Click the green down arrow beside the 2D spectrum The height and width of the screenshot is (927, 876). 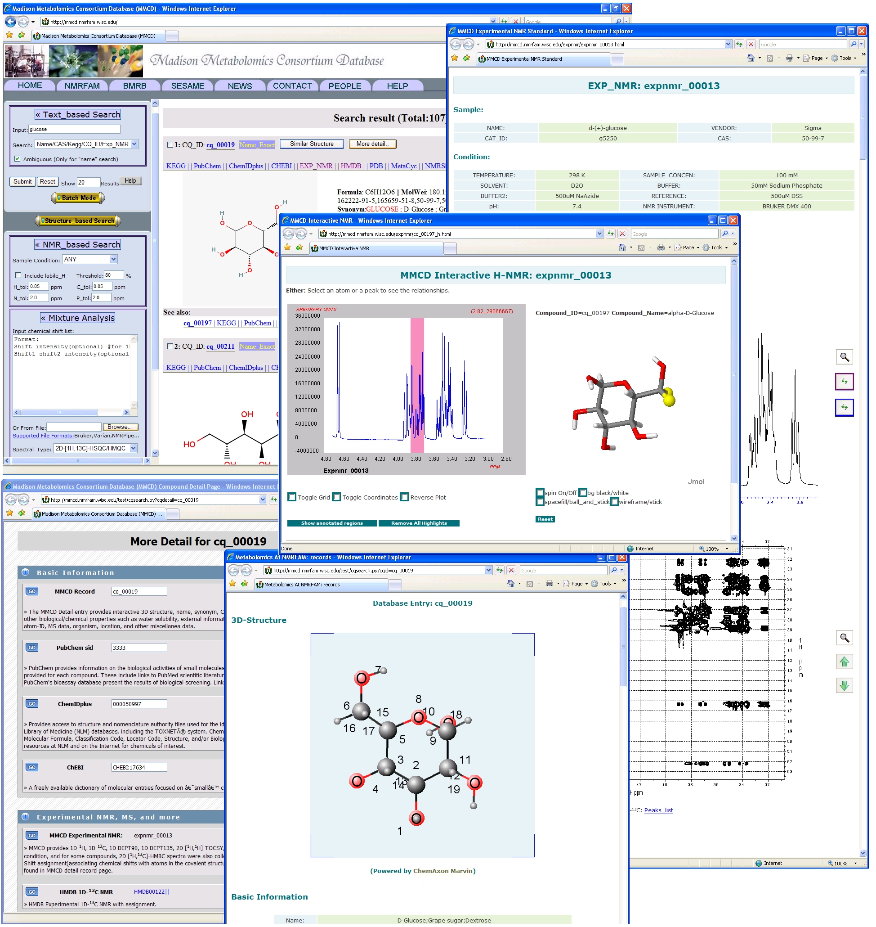[844, 685]
